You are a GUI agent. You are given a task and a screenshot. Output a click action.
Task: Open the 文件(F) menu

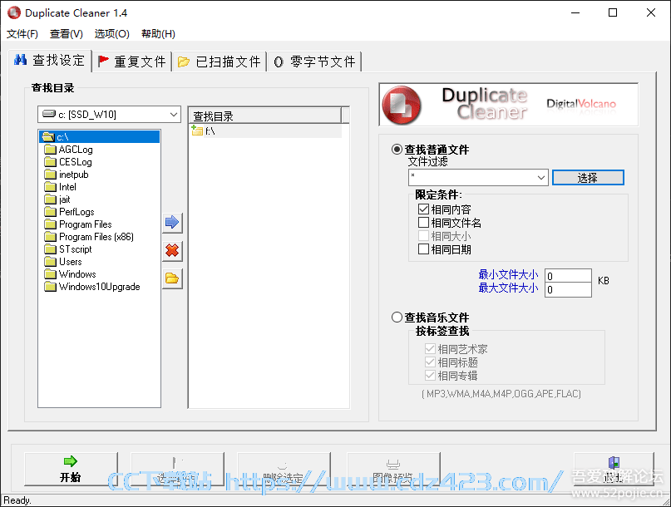[x=22, y=34]
